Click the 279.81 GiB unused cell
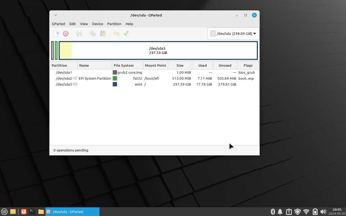 tap(227, 84)
